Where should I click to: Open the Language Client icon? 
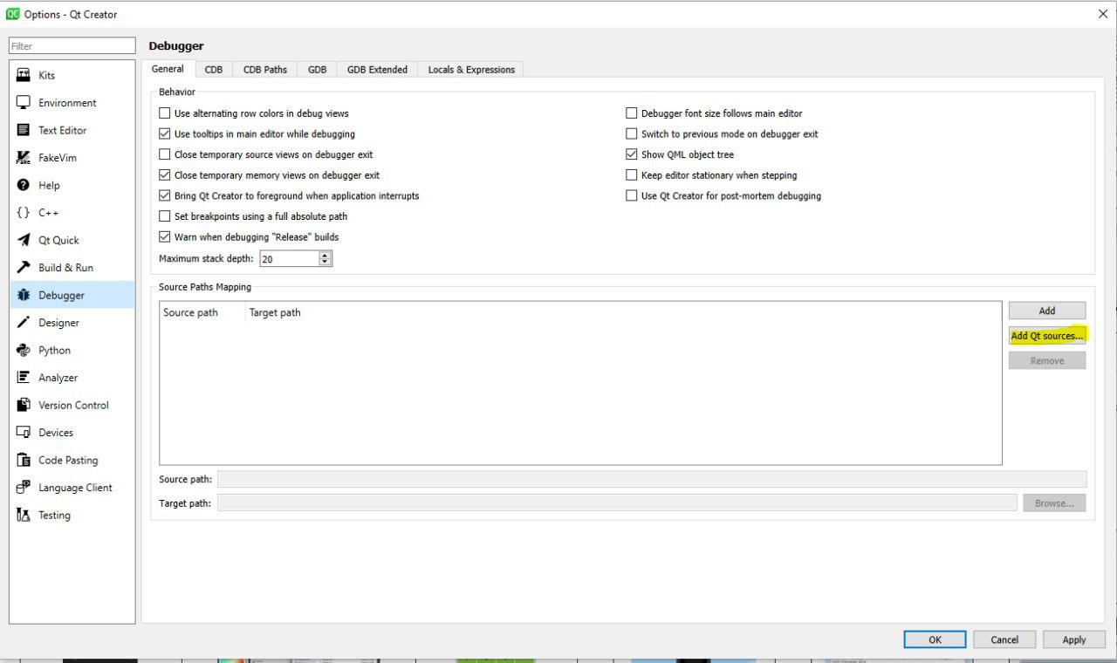point(24,488)
